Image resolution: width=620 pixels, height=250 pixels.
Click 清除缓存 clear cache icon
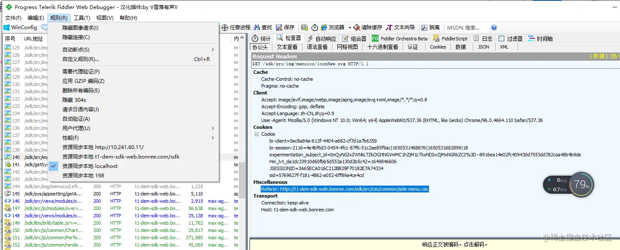[x=357, y=27]
